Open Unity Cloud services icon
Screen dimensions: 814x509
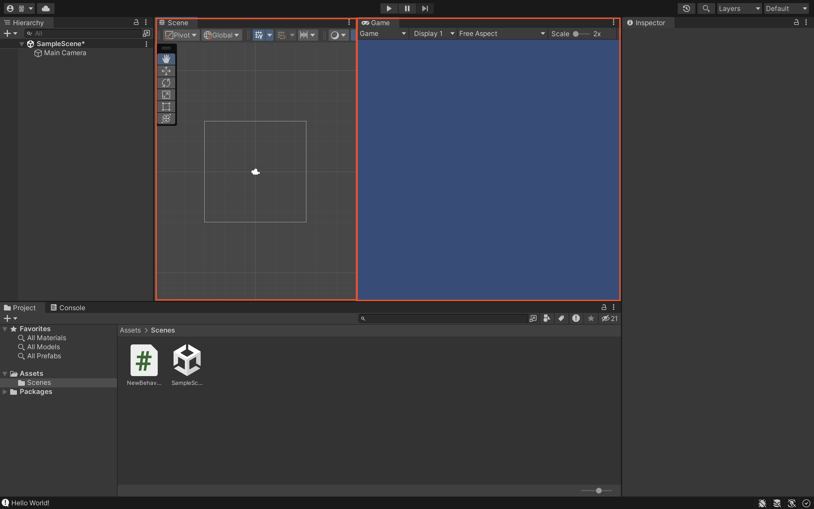point(46,8)
